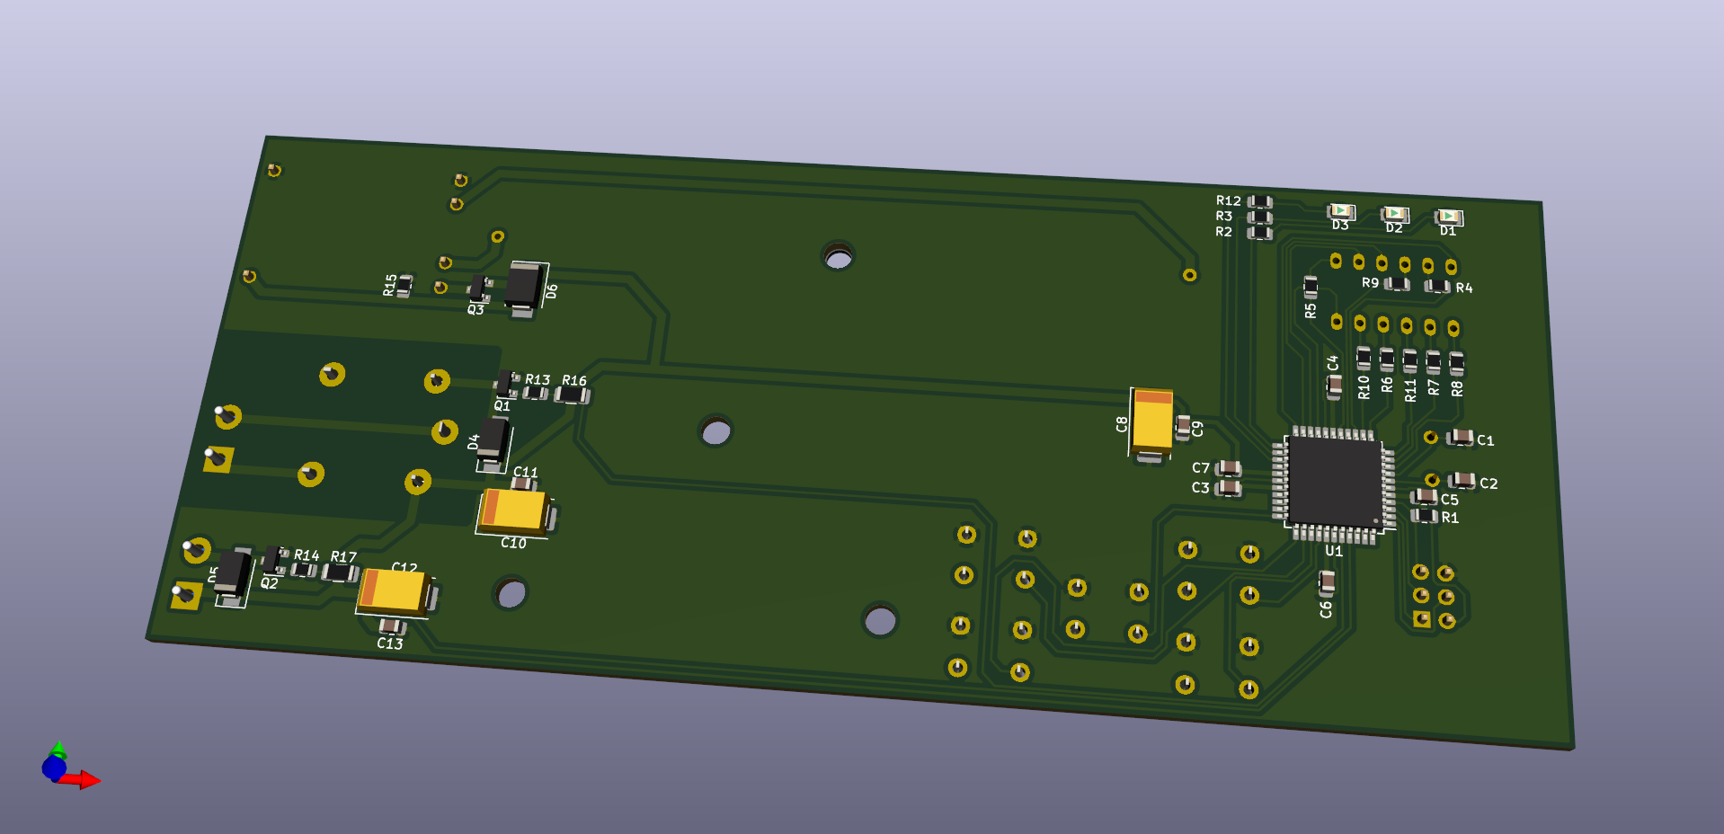Image resolution: width=1724 pixels, height=834 pixels.
Task: Click capacitor C2
Action: (x=1462, y=480)
